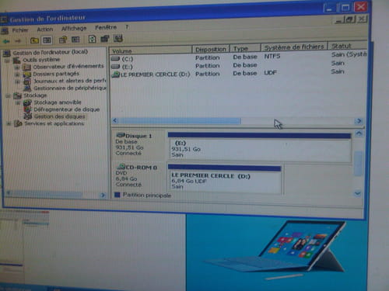This screenshot has height=291, width=389.
Task: Select the CD-ROM 0 drive icon
Action: 121,167
